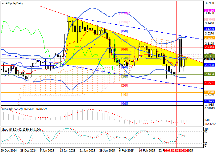Select the orange 2.9297 price tag
216x154 pixels.
click(210, 38)
